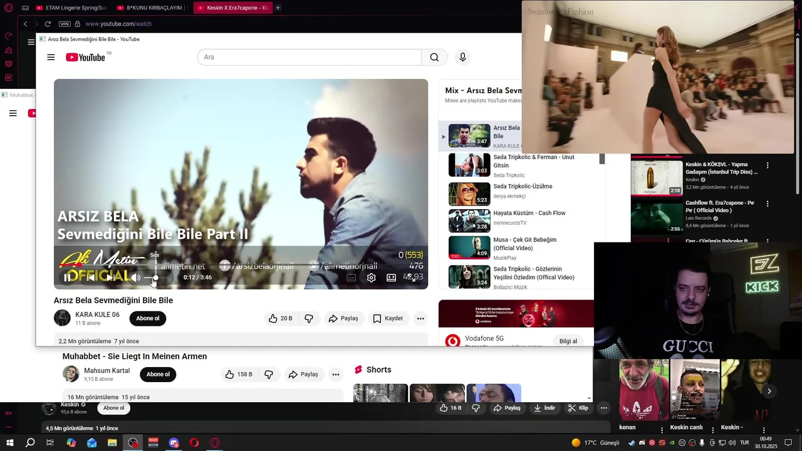802x451 pixels.
Task: Subscribe to KARA KULE 06 channel
Action: [x=148, y=318]
